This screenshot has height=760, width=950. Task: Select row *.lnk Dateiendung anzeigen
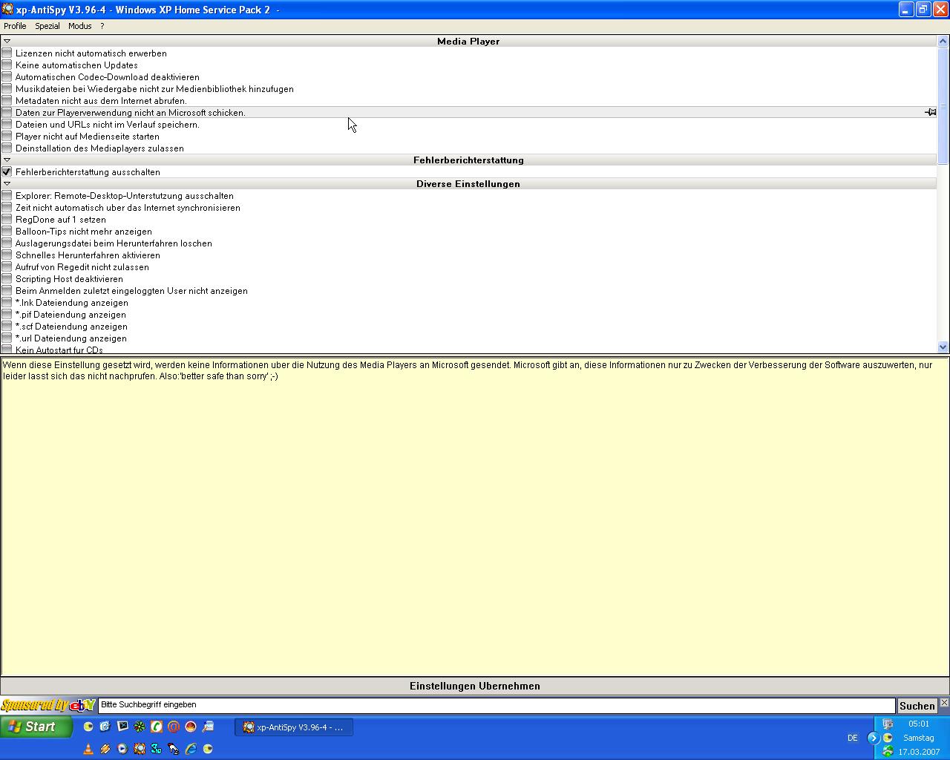point(468,302)
